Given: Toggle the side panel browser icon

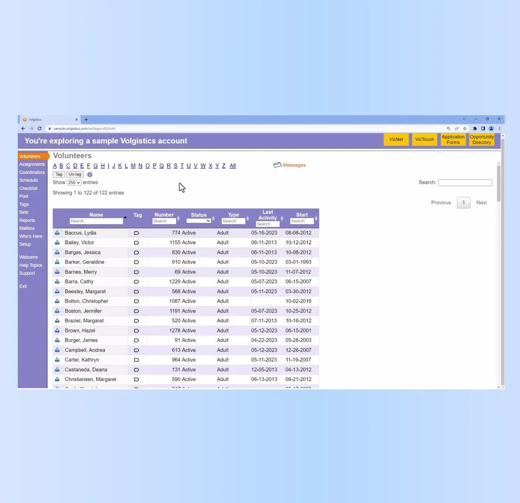Looking at the screenshot, I should click(x=483, y=129).
